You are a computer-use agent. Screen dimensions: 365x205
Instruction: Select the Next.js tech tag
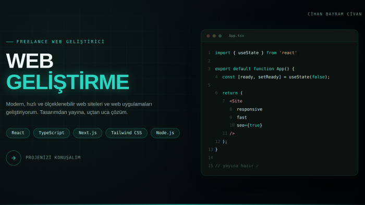88,133
